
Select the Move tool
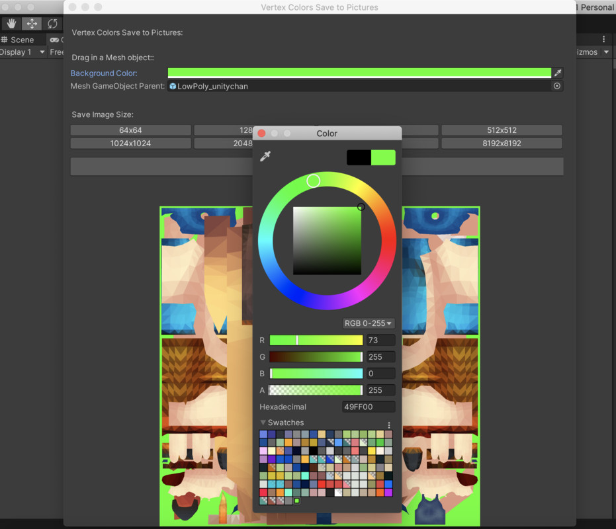[31, 24]
